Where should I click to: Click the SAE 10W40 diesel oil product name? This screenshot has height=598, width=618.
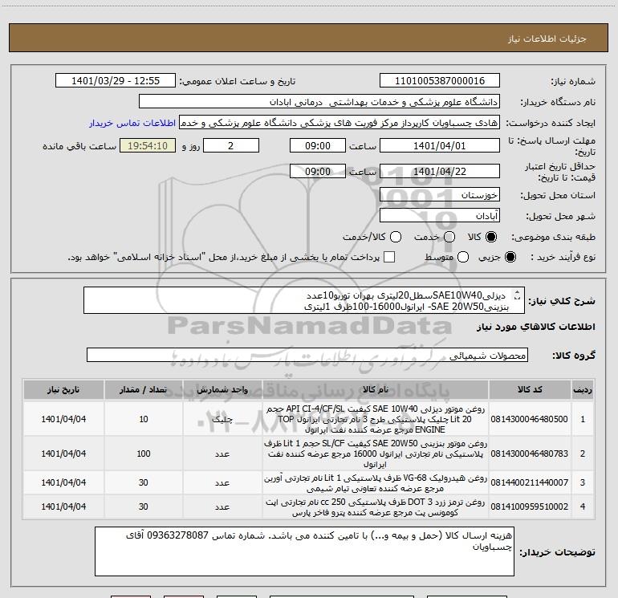pos(376,419)
